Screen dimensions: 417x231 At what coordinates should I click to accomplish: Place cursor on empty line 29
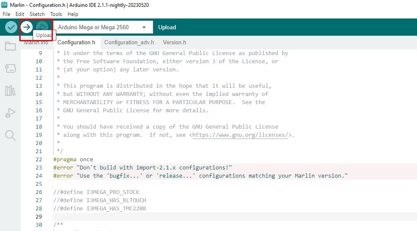click(x=235, y=217)
